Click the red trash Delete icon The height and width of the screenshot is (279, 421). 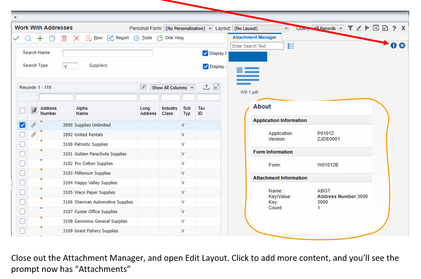click(64, 38)
